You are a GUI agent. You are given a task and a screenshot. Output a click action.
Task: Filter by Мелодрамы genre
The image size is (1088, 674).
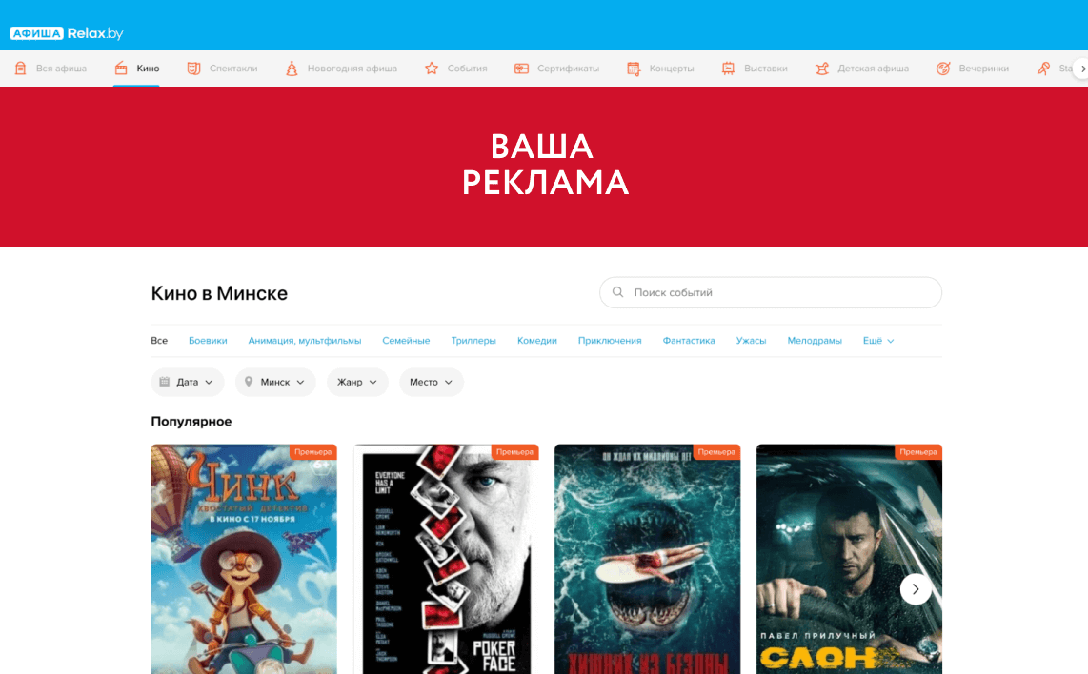tap(815, 341)
